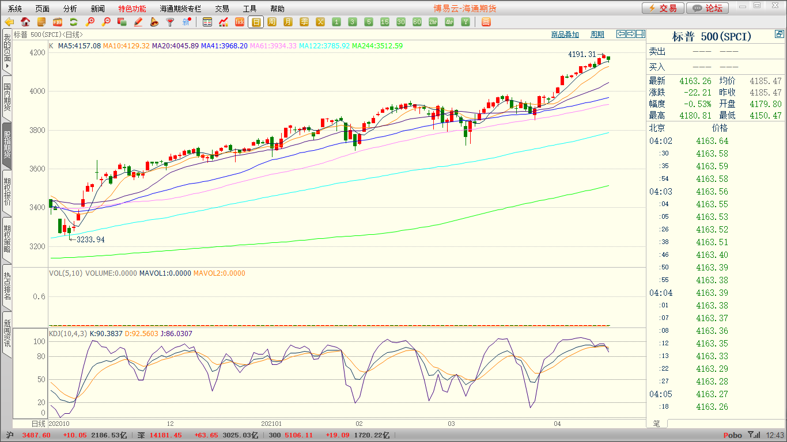This screenshot has height=442, width=787.
Task: Zoom in the chart with plus magnifier
Action: pyautogui.click(x=90, y=22)
